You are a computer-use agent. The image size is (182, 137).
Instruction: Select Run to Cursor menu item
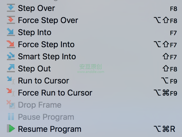pyautogui.click(x=43, y=81)
